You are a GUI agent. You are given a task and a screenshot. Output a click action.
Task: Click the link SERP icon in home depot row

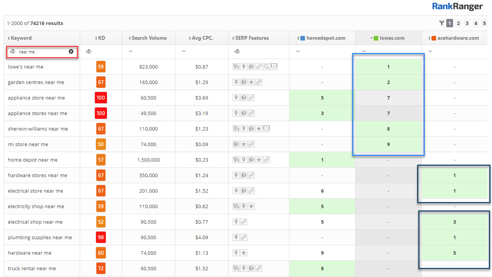pos(266,160)
